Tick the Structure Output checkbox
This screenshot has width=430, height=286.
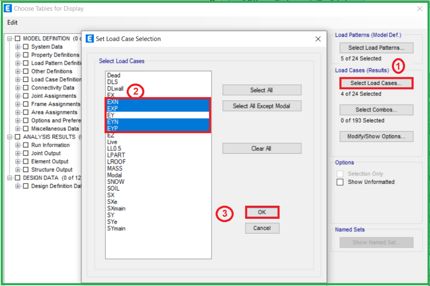click(26, 170)
